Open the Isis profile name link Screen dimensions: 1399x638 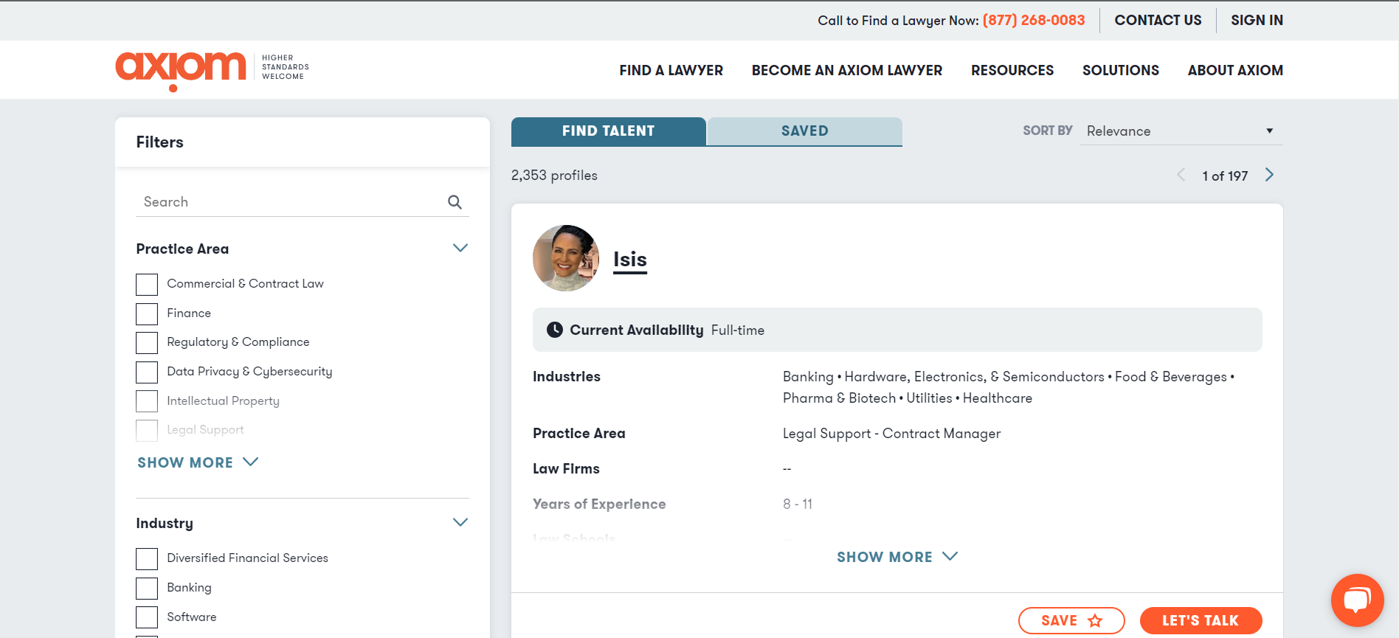coord(629,260)
